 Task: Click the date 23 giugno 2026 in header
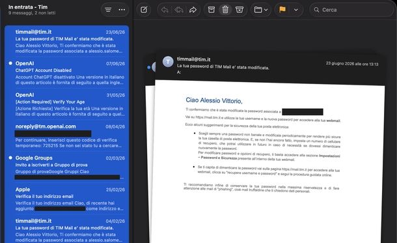click(352, 64)
